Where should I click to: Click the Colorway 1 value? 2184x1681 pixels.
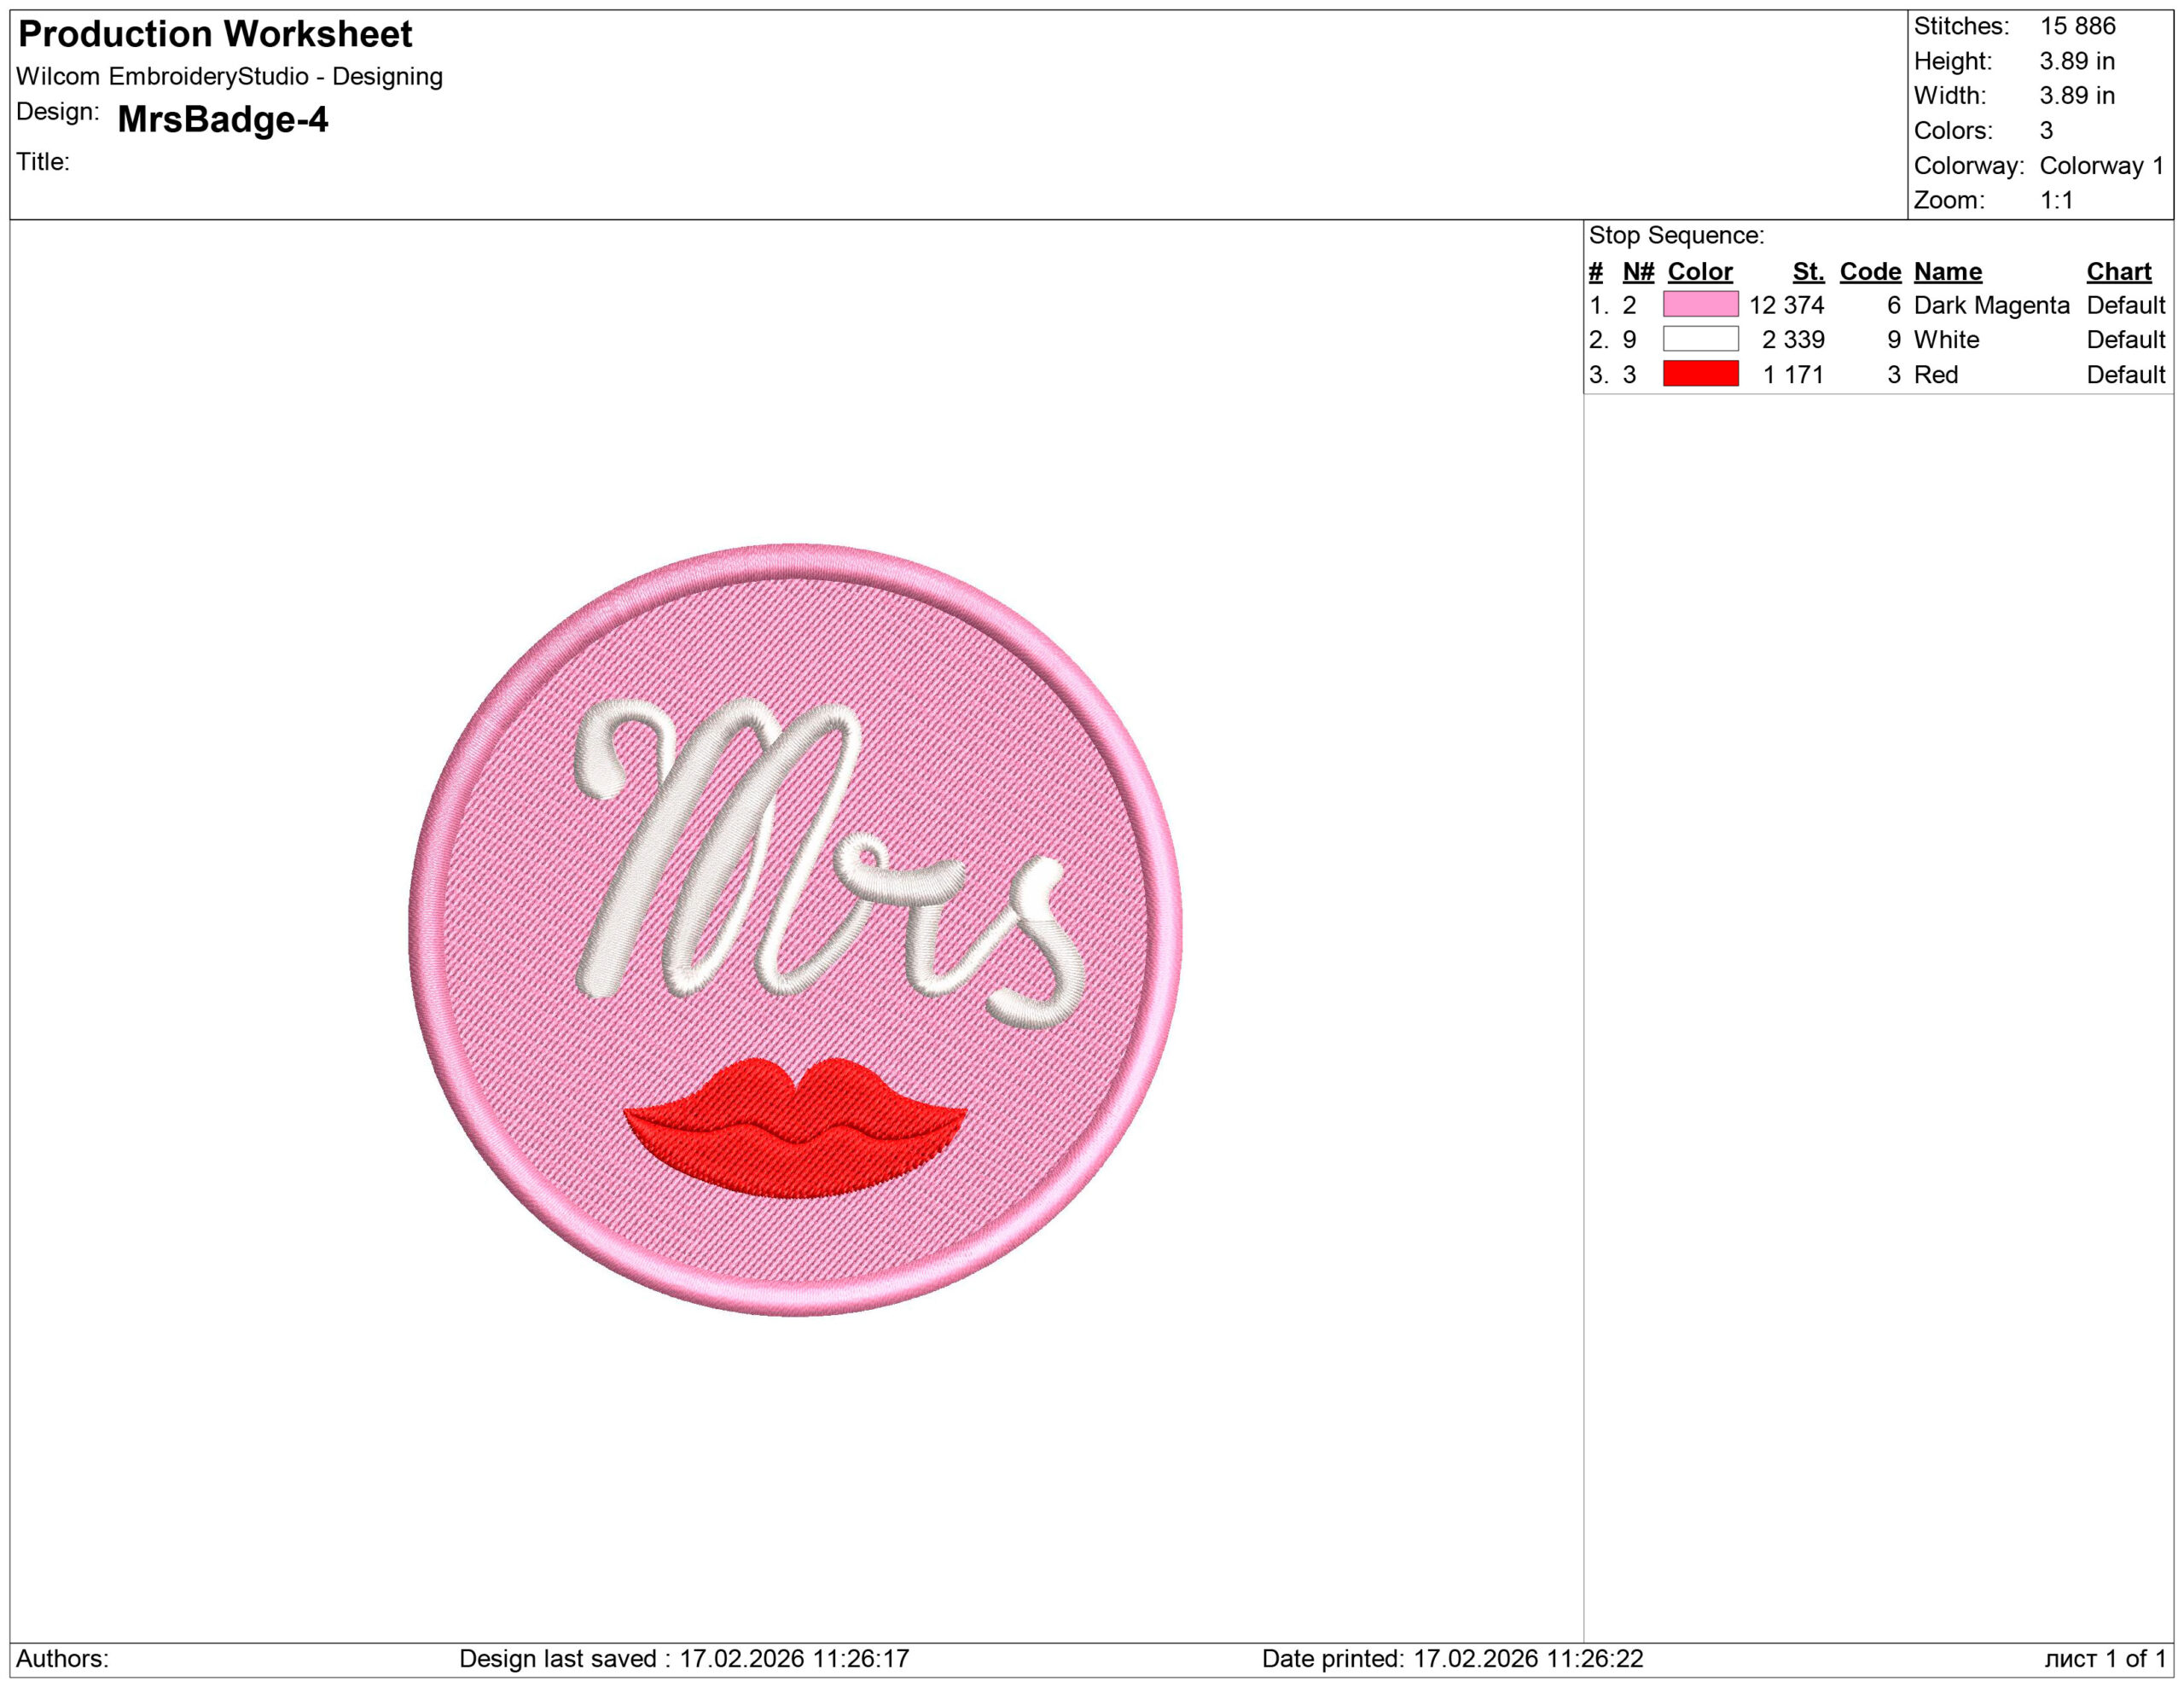pyautogui.click(x=2101, y=165)
